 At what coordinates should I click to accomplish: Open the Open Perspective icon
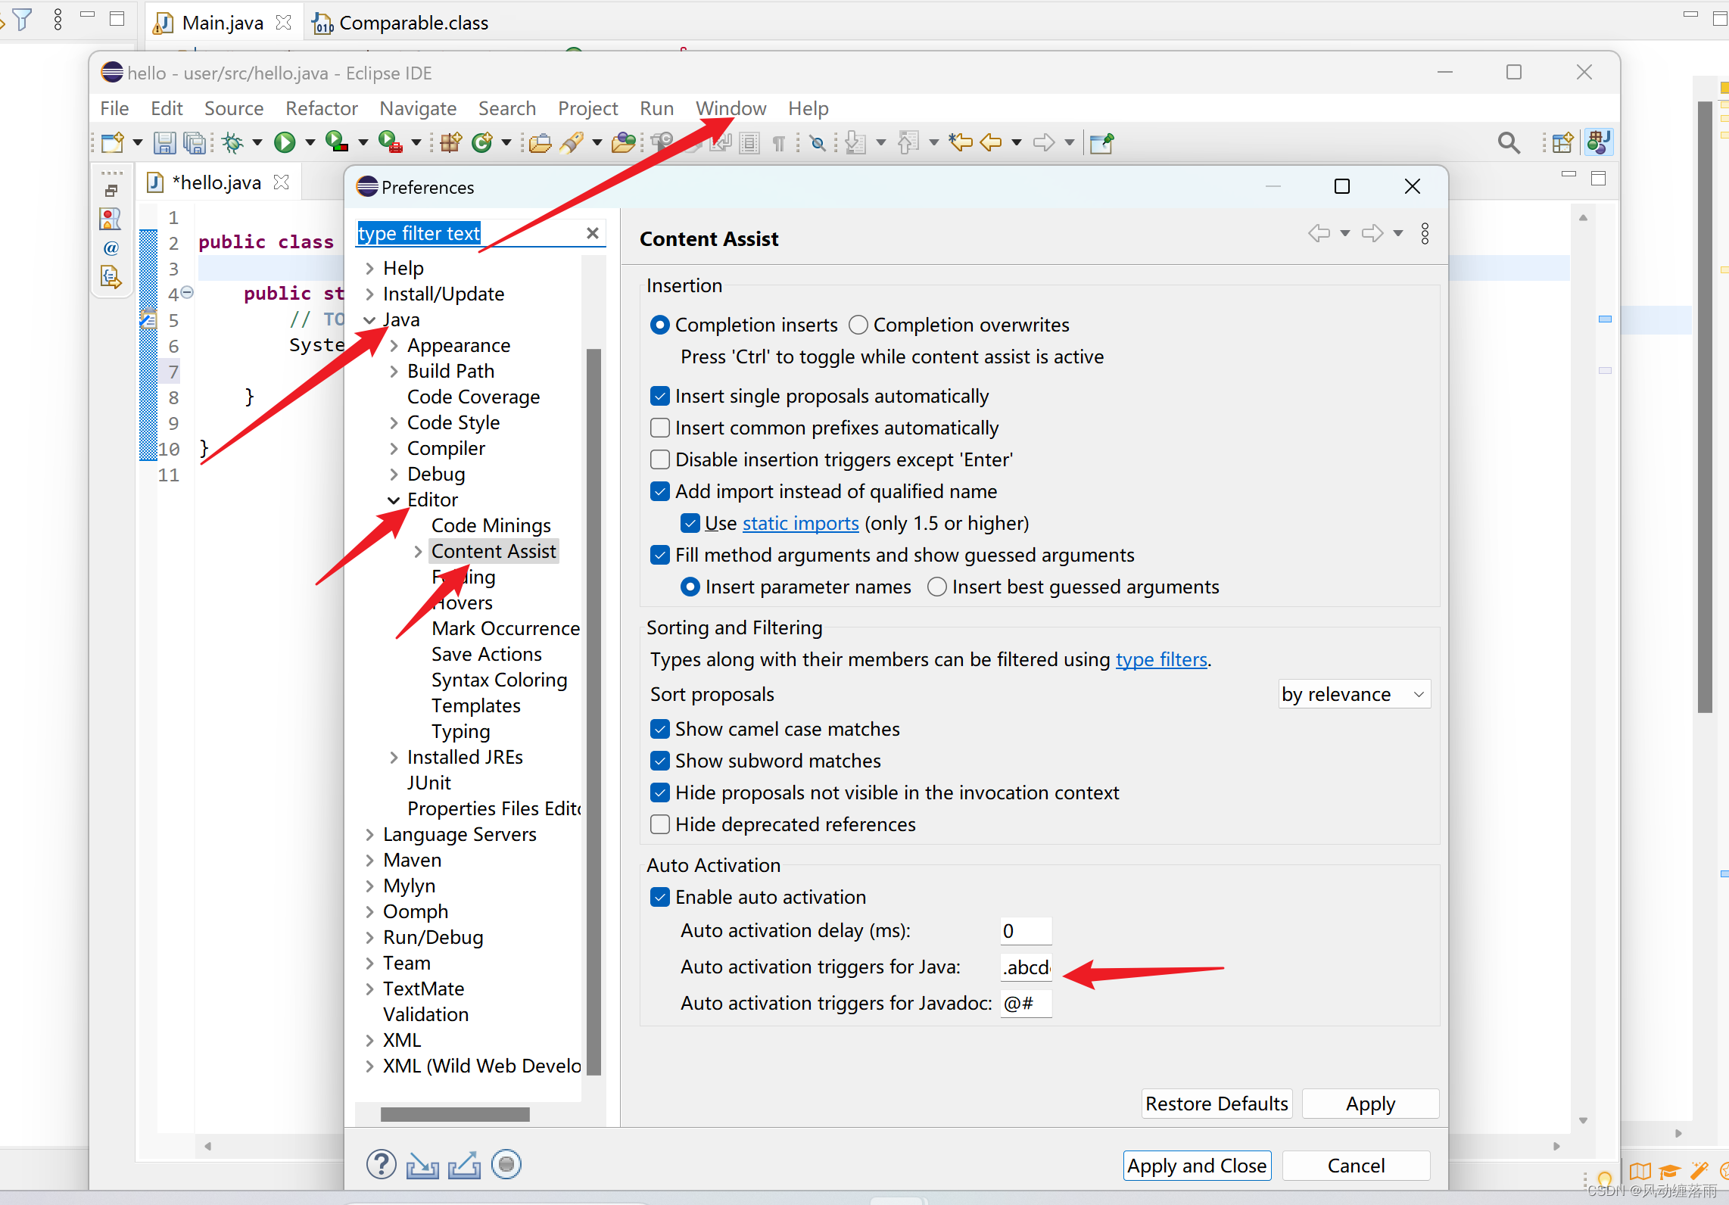point(1562,142)
